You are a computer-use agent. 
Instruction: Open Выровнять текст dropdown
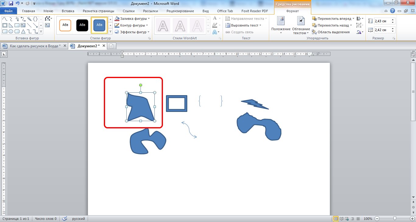coord(243,25)
